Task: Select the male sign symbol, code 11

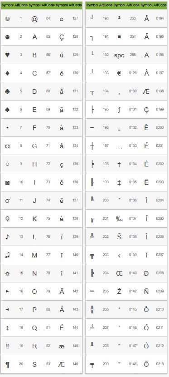Action: coord(7,200)
